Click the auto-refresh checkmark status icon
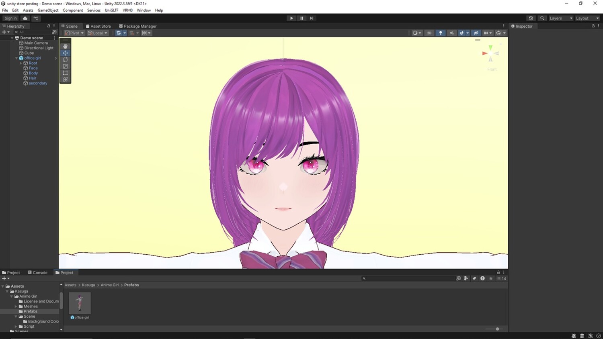The image size is (603, 339). [x=599, y=336]
